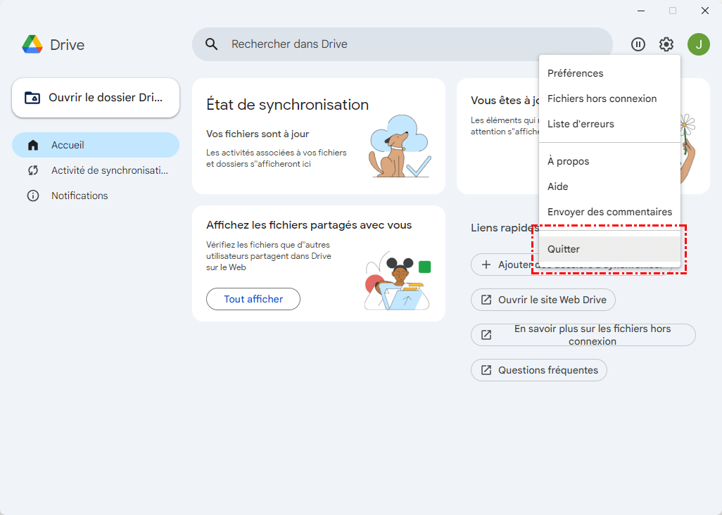
Task: Click the search magnifier icon
Action: click(212, 44)
